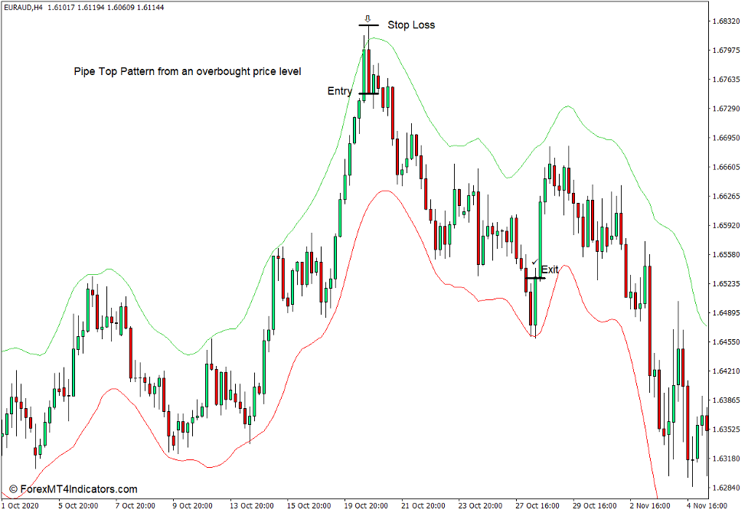The image size is (748, 513).
Task: Click price level 1.63525 on the axis
Action: (x=726, y=429)
